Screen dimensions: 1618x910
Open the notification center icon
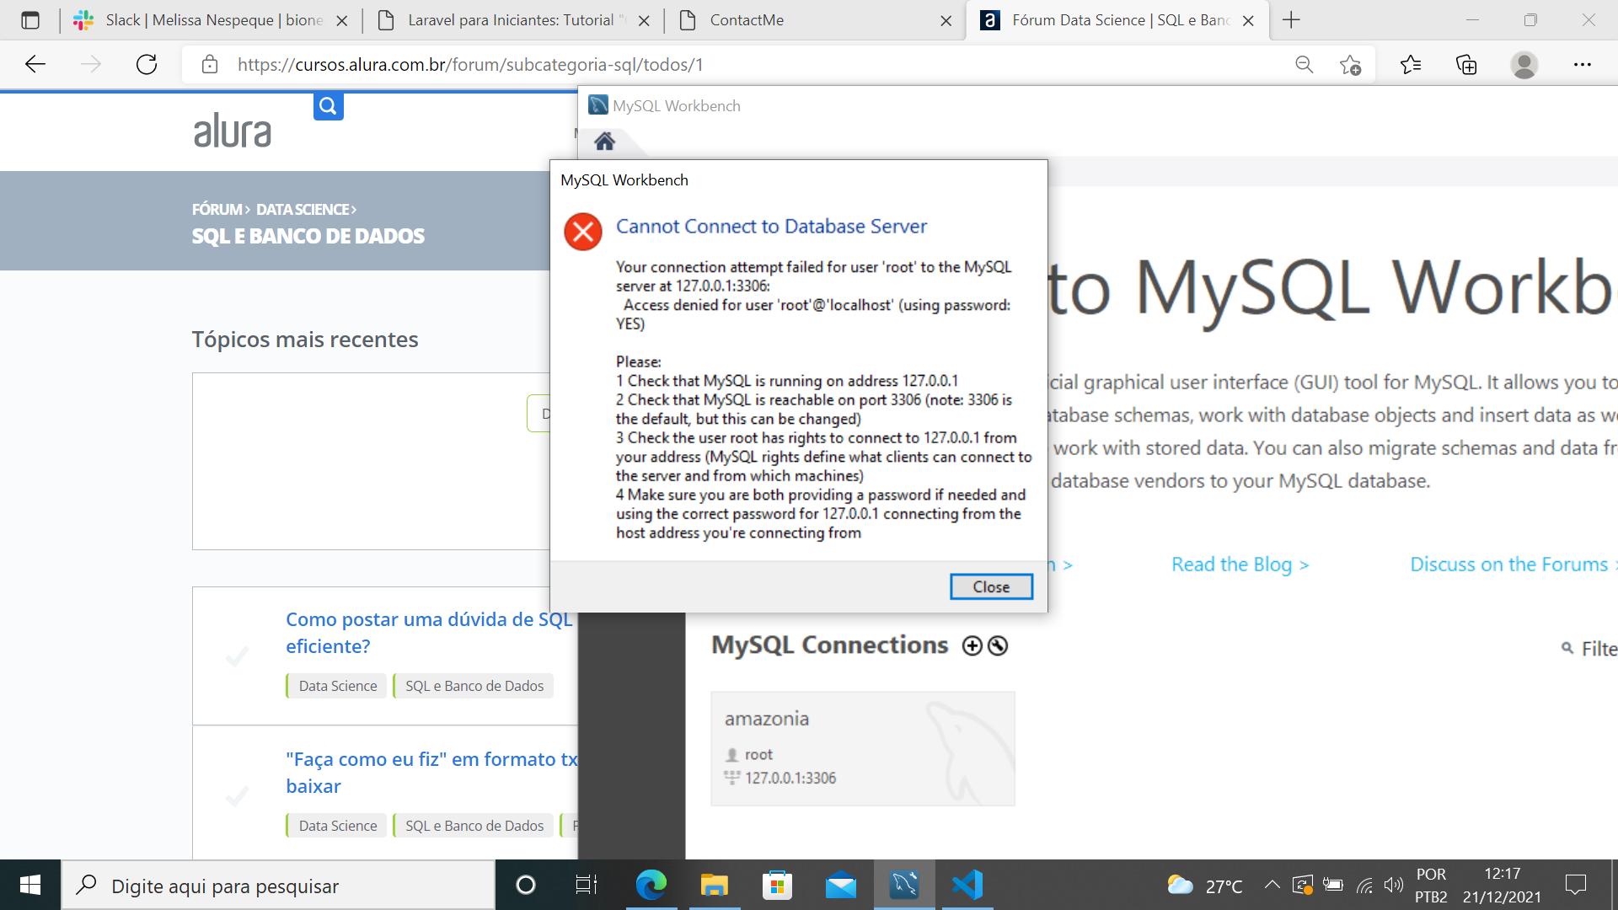[1576, 885]
